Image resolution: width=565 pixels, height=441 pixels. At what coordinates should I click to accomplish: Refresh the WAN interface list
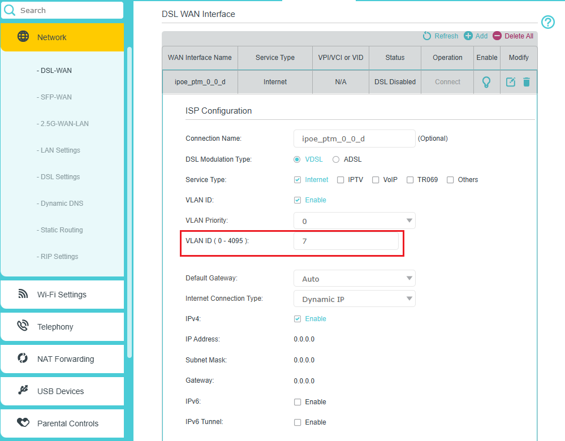click(x=440, y=36)
